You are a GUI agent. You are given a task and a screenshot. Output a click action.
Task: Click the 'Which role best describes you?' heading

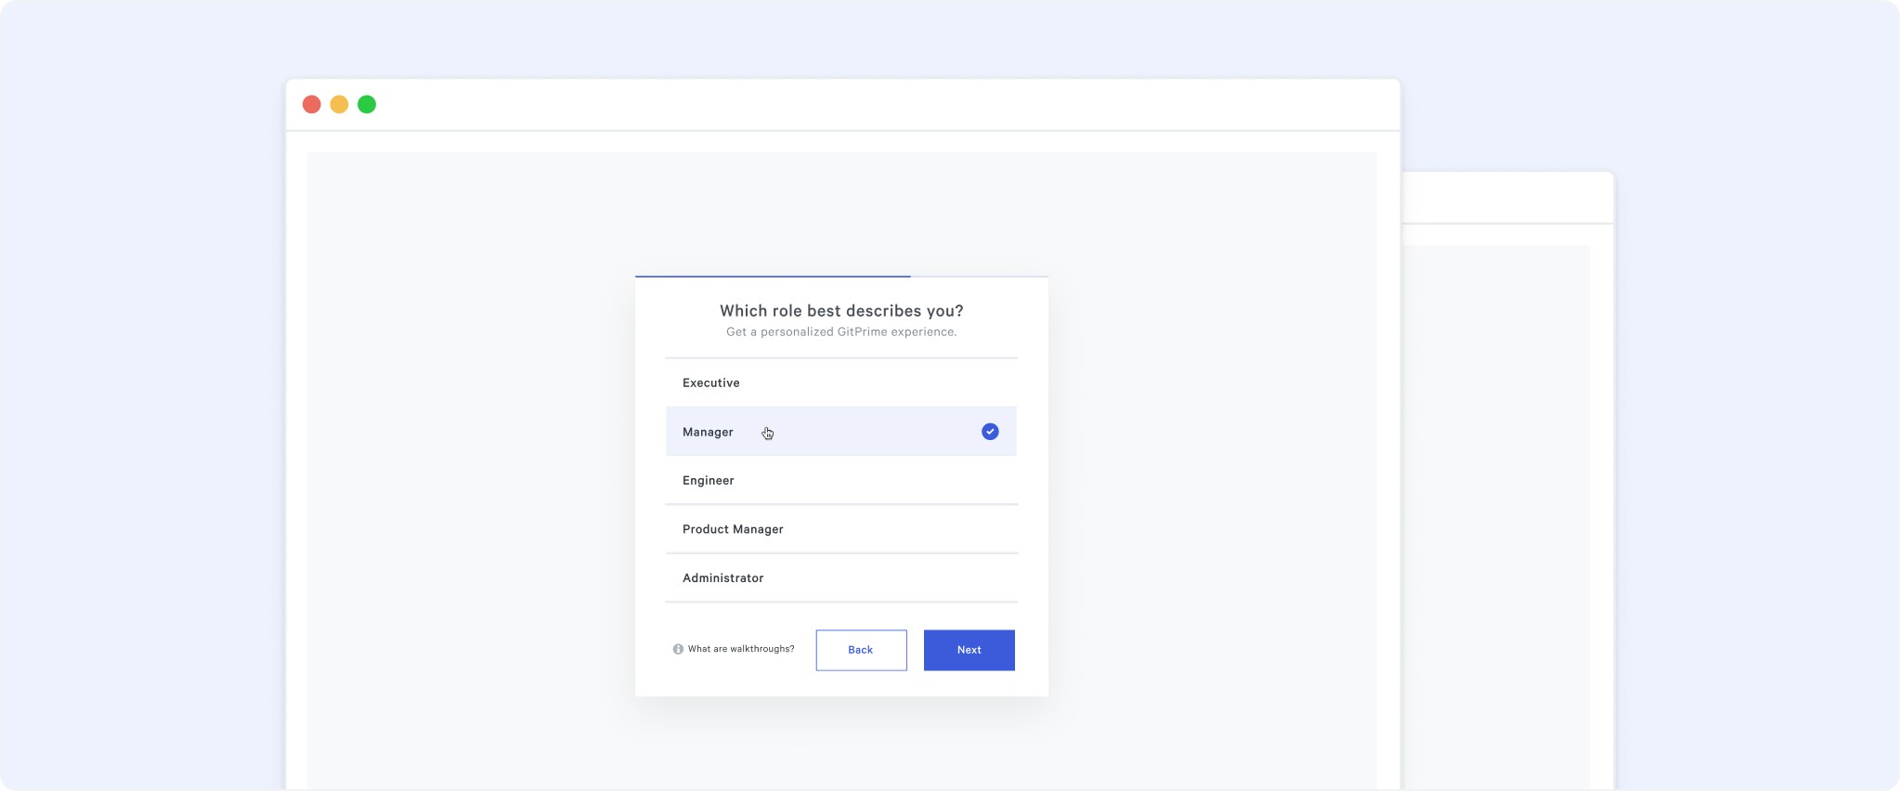[x=841, y=311]
